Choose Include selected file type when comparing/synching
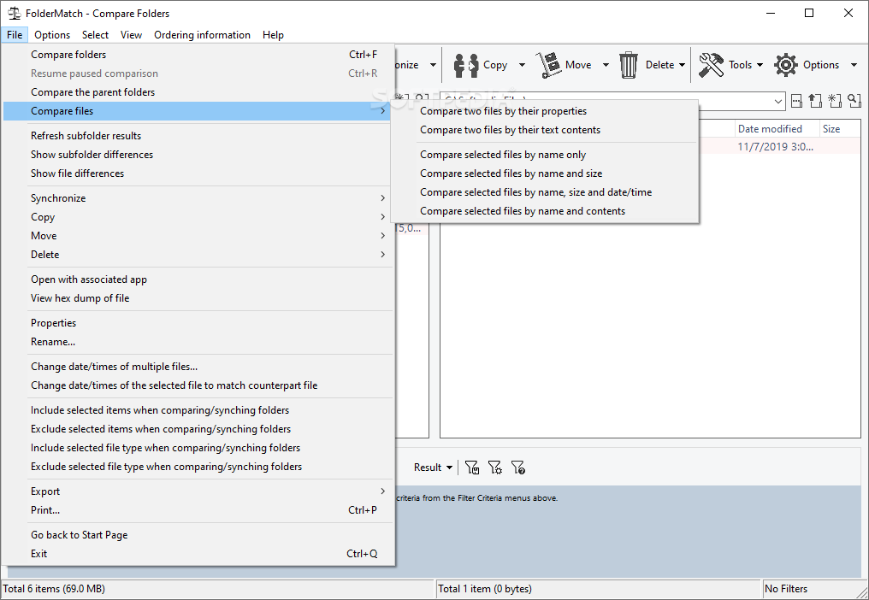Image resolution: width=869 pixels, height=600 pixels. click(x=198, y=449)
